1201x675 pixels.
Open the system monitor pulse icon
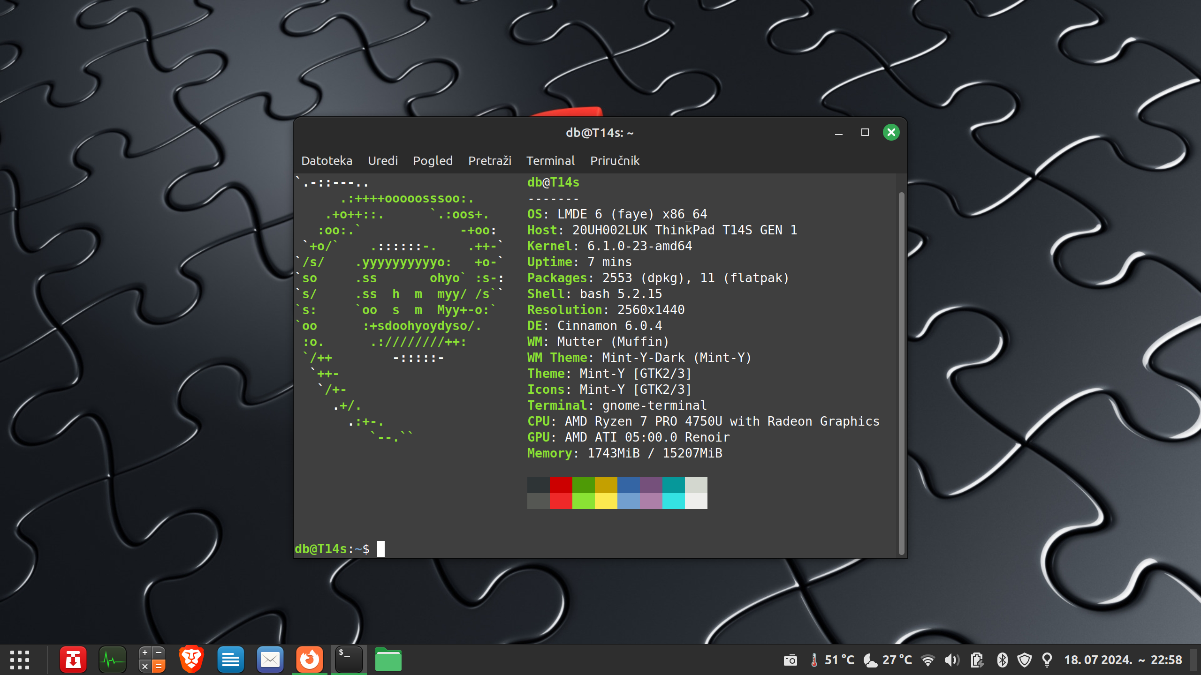[113, 660]
